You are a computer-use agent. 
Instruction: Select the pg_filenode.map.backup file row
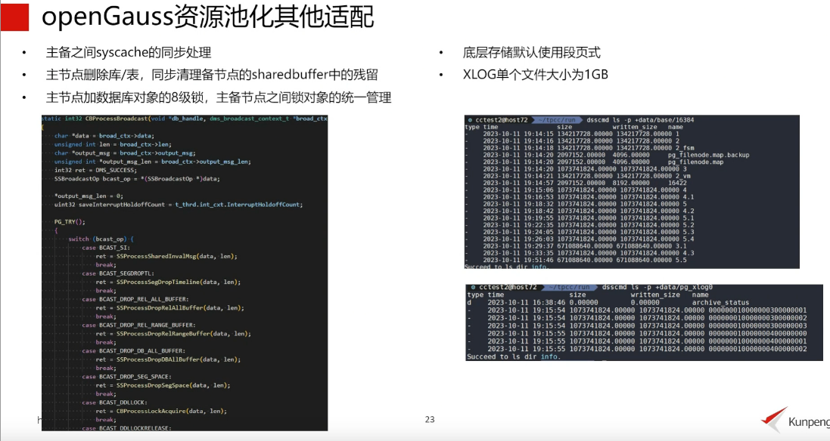tap(608, 156)
